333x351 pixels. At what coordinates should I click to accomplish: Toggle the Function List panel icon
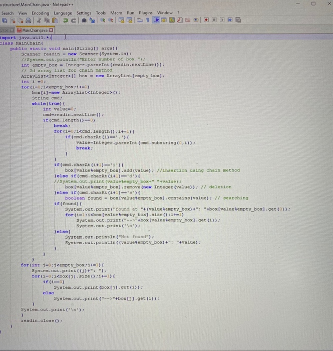180,20
